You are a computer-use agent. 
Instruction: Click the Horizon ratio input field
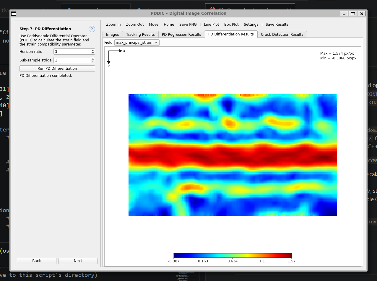pos(72,52)
